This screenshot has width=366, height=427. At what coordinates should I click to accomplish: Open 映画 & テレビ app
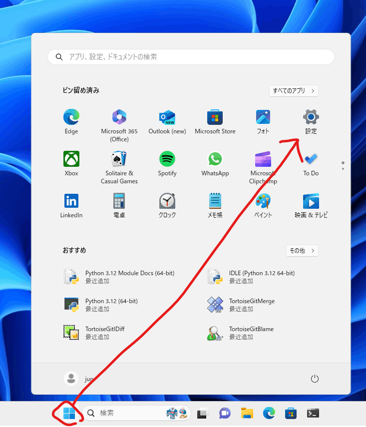click(311, 206)
